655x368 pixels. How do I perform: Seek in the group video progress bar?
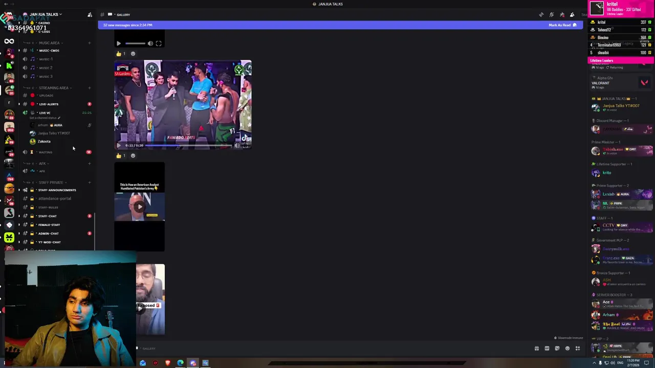[x=189, y=145]
